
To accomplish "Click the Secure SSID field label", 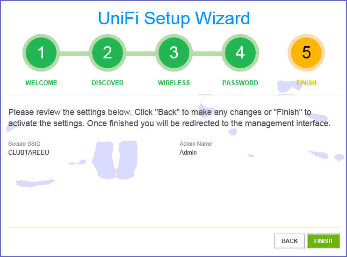I will 28,144.
